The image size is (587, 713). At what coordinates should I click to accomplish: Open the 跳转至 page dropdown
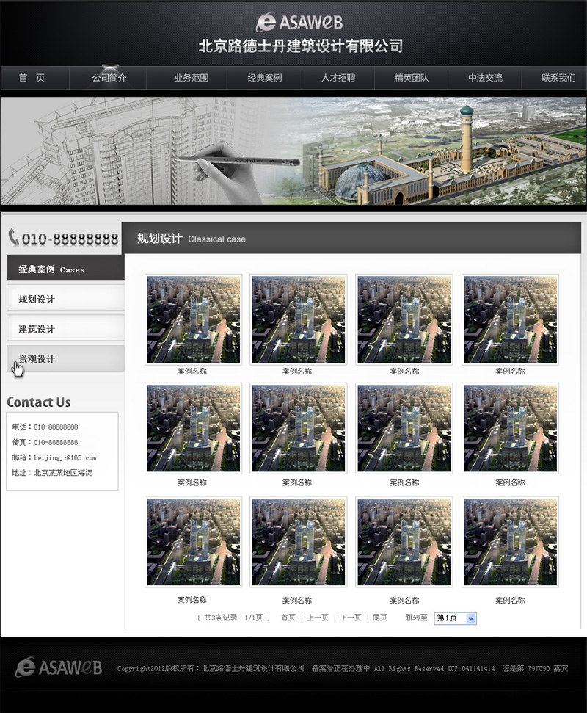(455, 618)
